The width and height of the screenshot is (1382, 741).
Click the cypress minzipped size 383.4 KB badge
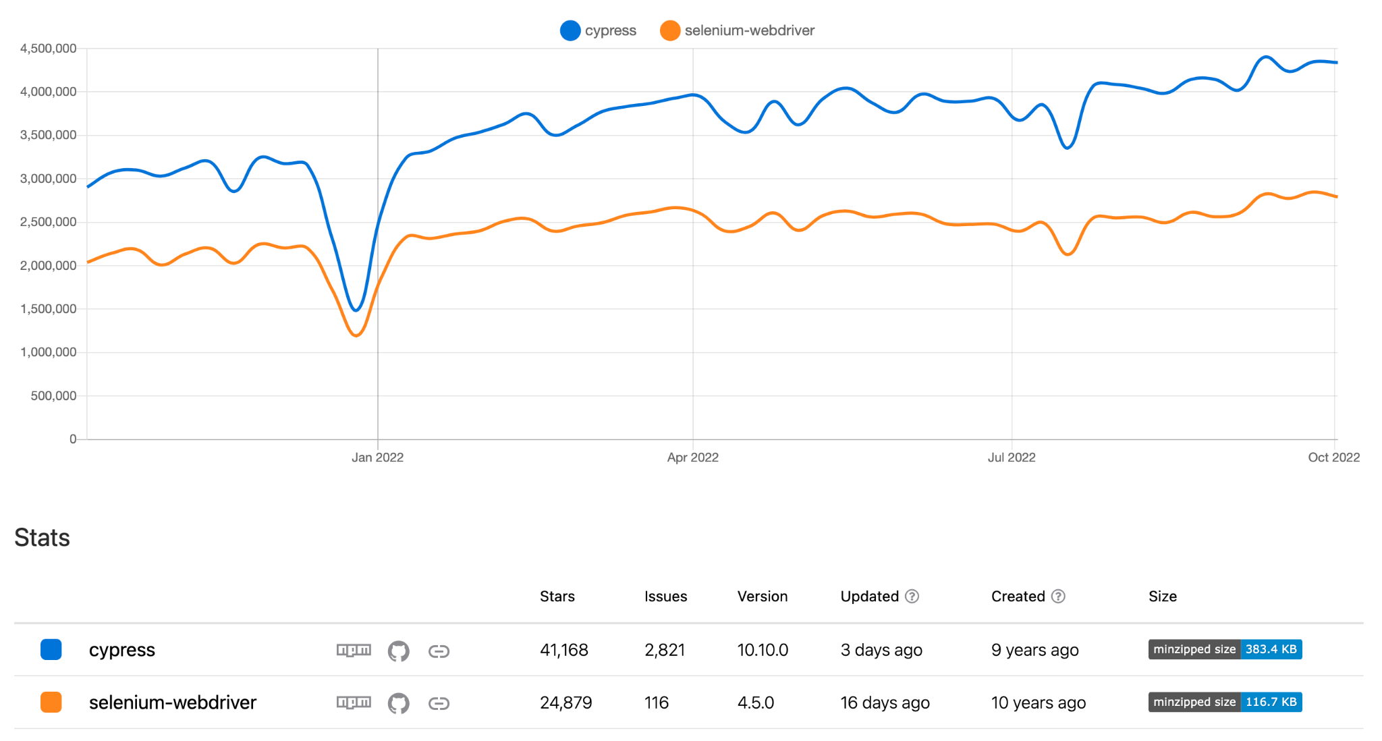tap(1225, 649)
